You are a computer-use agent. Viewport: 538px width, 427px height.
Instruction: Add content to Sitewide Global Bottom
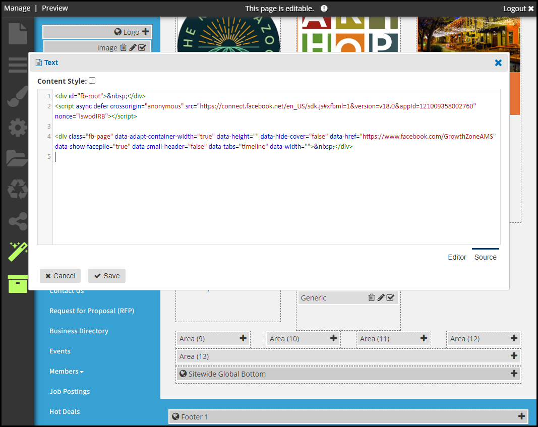514,374
